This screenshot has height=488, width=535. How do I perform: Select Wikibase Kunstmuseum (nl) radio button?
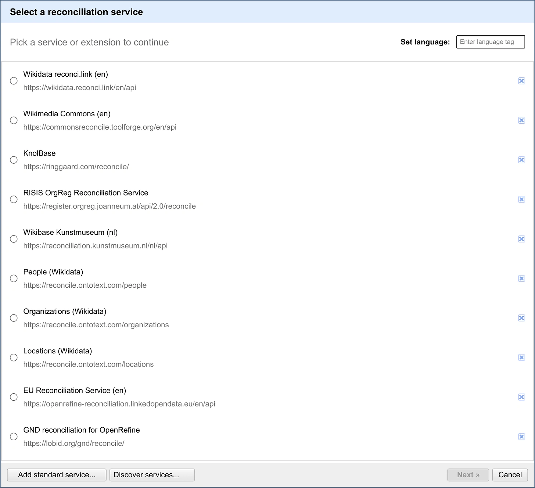click(14, 239)
